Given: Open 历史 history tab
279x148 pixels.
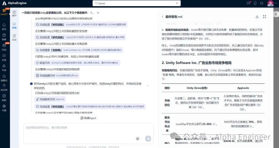Looking at the screenshot, I should pos(14,38).
